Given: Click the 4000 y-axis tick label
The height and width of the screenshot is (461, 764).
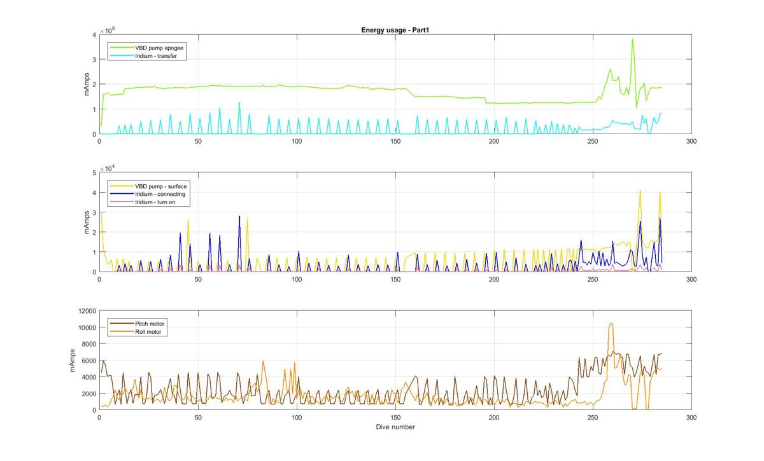Looking at the screenshot, I should [x=89, y=377].
